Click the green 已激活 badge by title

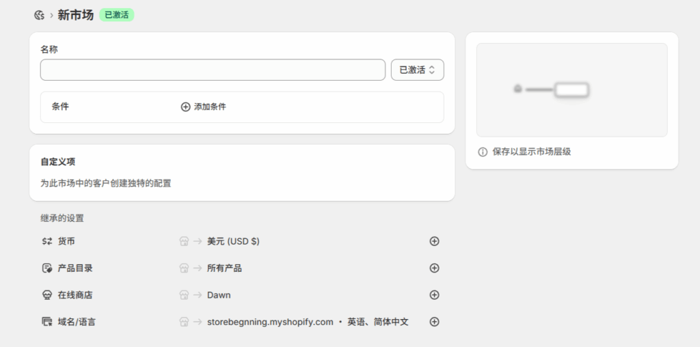click(x=116, y=15)
